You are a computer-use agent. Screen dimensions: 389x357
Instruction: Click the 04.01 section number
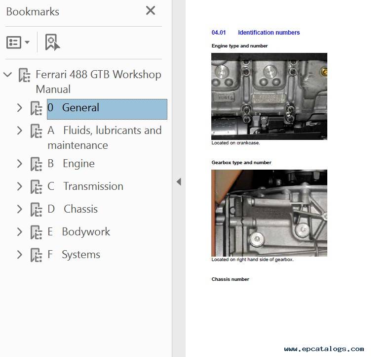click(219, 33)
